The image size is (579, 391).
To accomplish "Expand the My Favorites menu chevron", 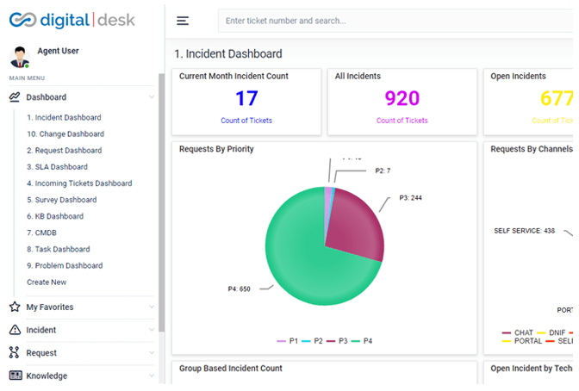I will [152, 307].
